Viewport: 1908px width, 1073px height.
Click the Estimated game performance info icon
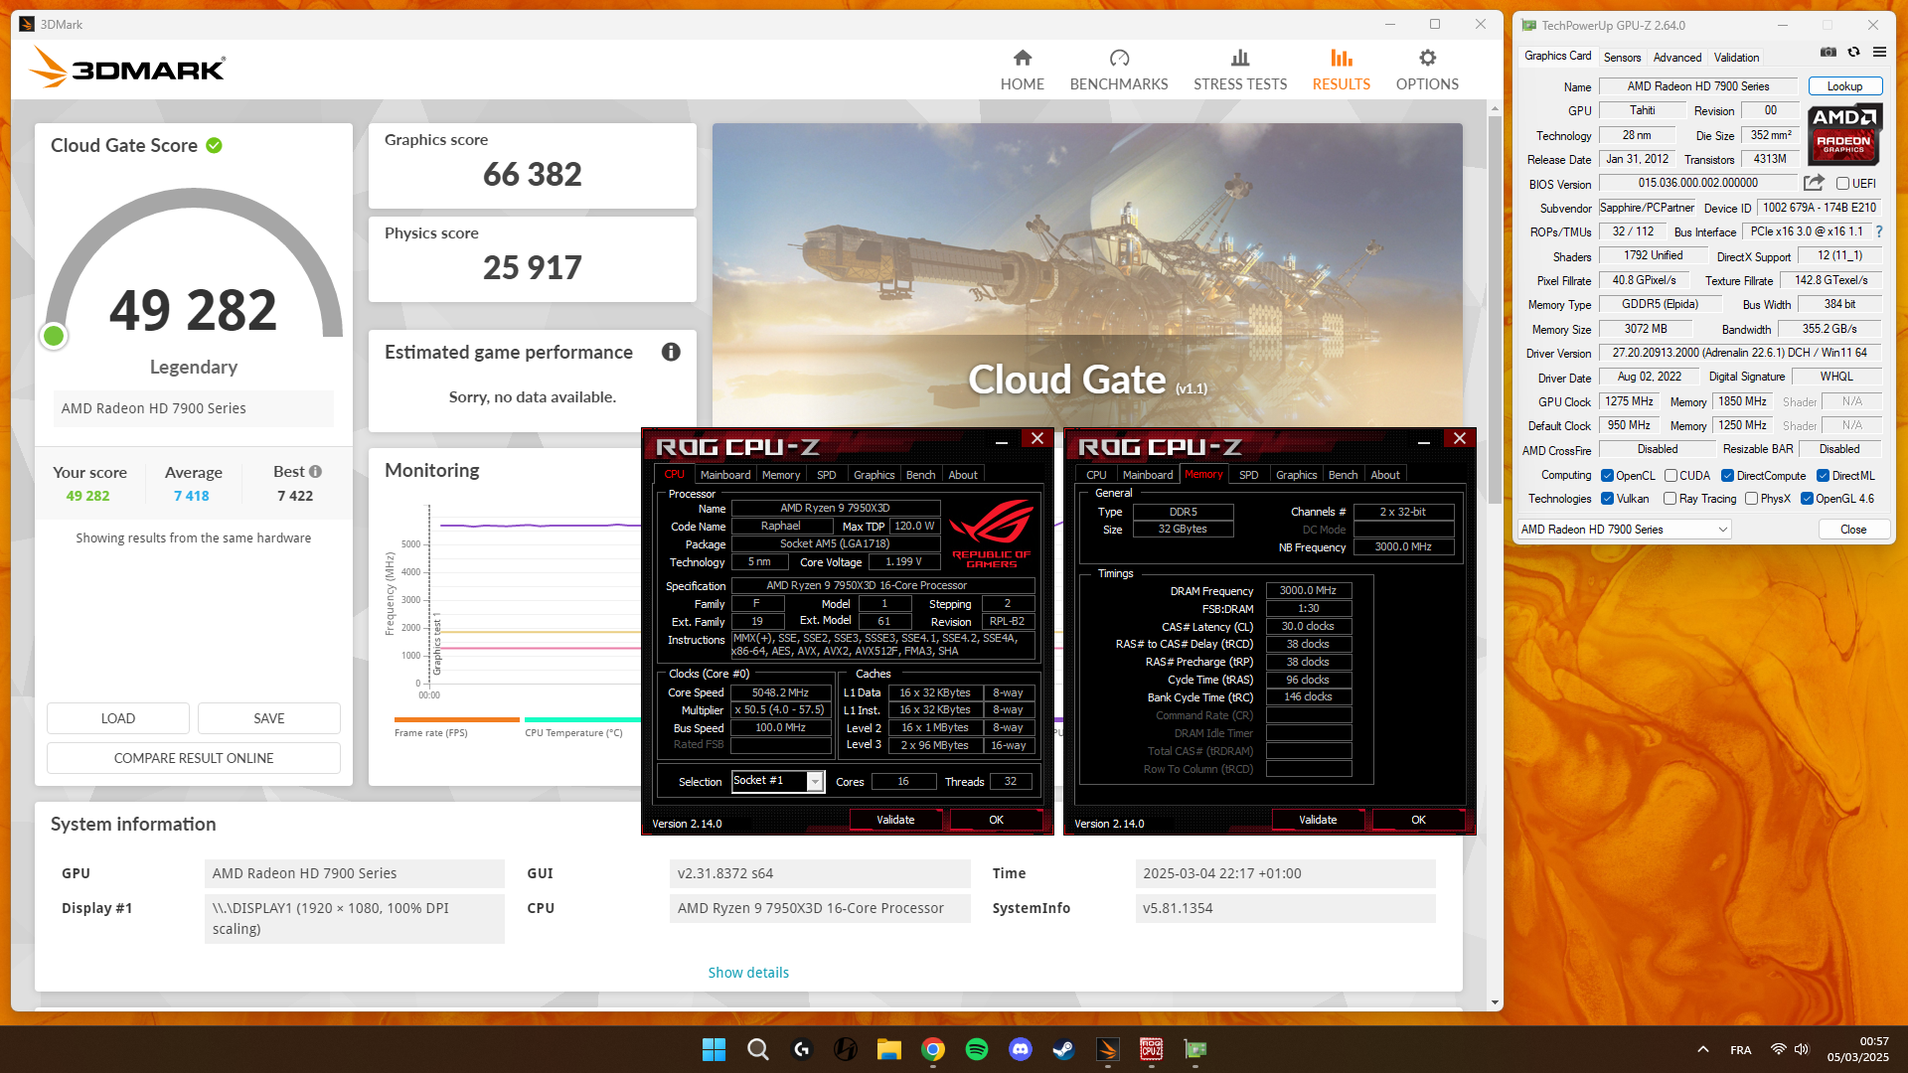click(x=671, y=352)
